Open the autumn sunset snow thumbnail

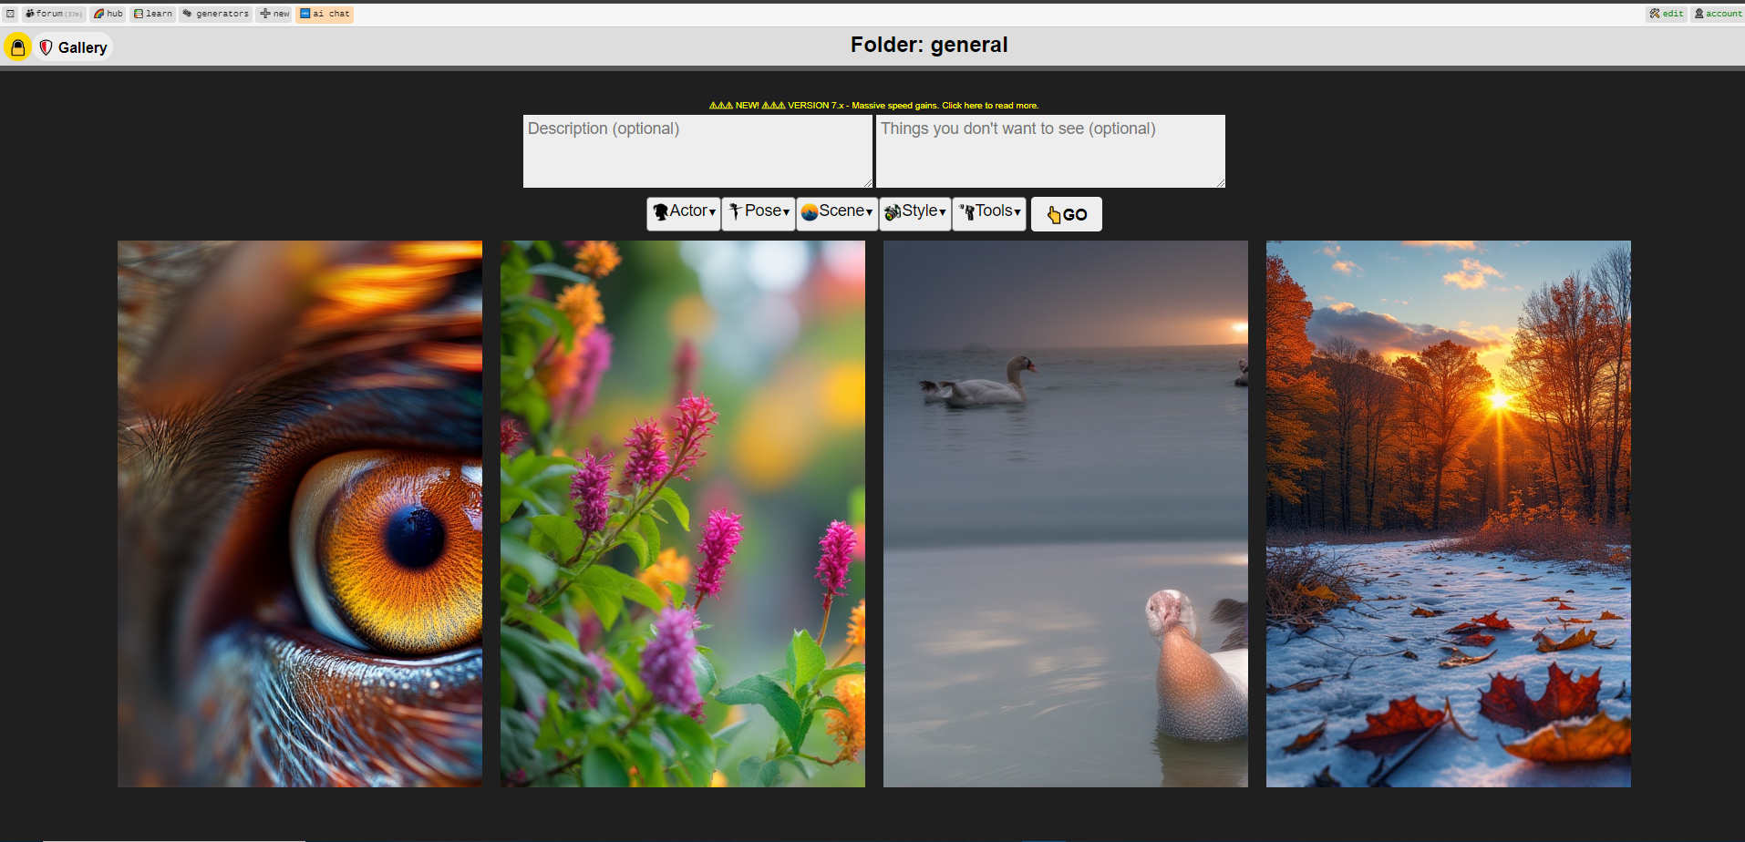1448,513
